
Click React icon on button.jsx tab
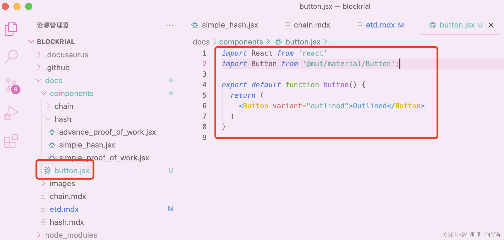(x=433, y=25)
